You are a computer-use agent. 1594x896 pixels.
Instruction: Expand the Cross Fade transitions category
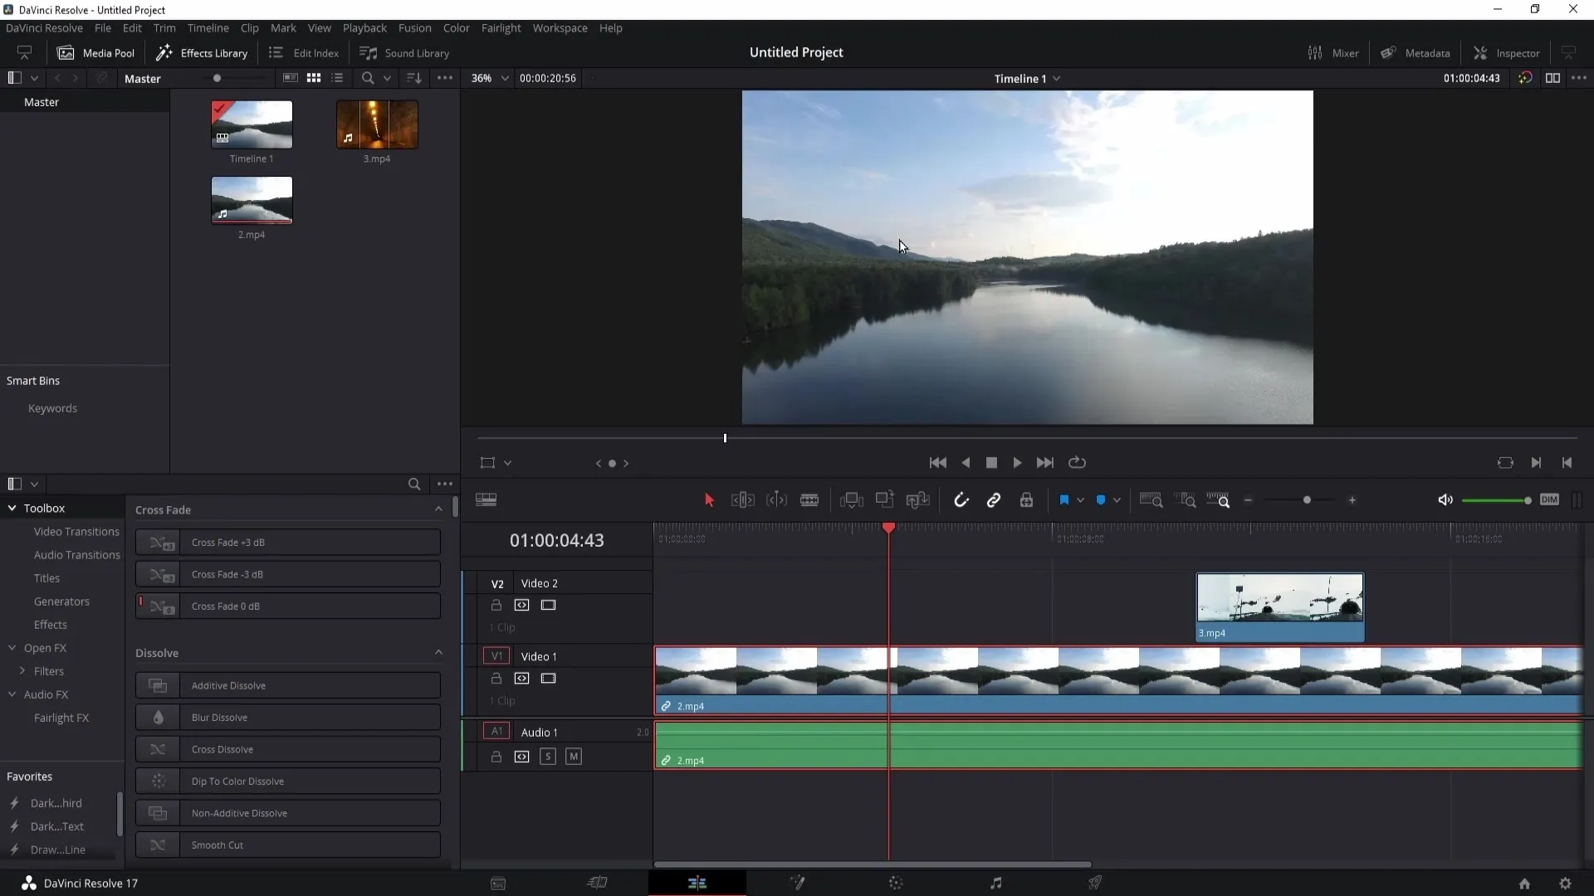438,509
